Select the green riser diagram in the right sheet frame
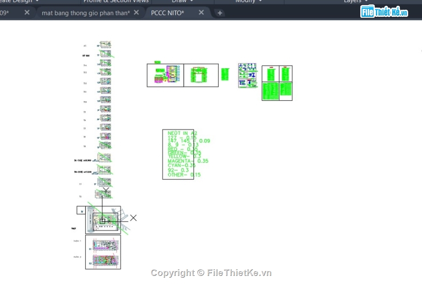 pos(199,75)
